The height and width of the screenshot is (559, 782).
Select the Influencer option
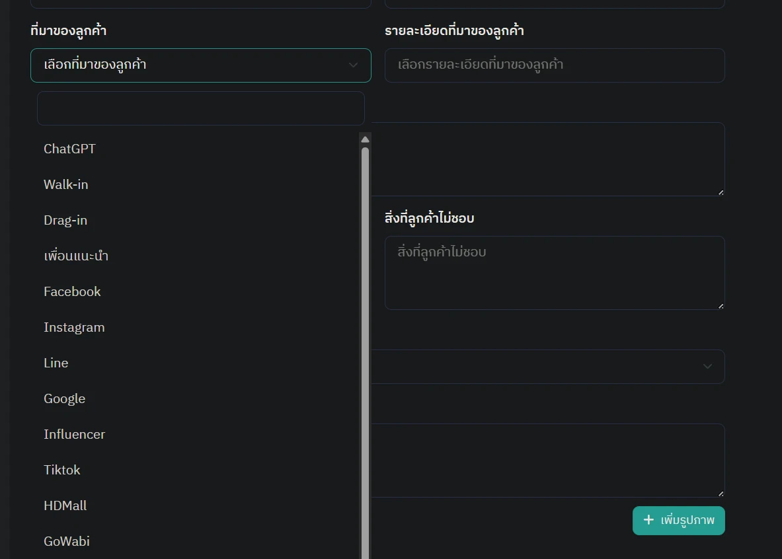[74, 434]
